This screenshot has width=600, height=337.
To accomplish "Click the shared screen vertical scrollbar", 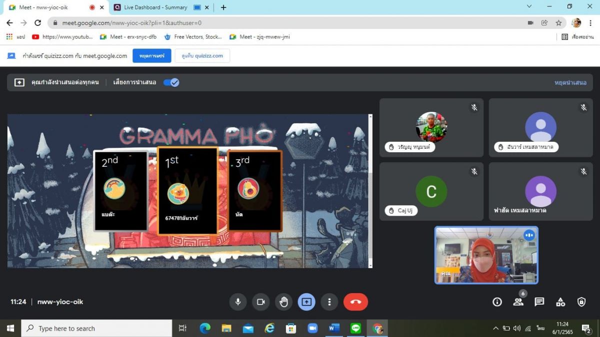I will pyautogui.click(x=370, y=190).
